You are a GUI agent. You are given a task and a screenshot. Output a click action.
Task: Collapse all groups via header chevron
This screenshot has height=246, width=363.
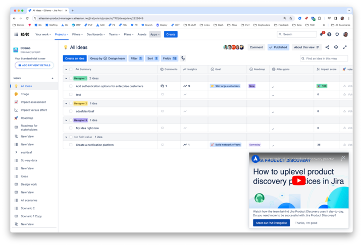[x=66, y=69]
